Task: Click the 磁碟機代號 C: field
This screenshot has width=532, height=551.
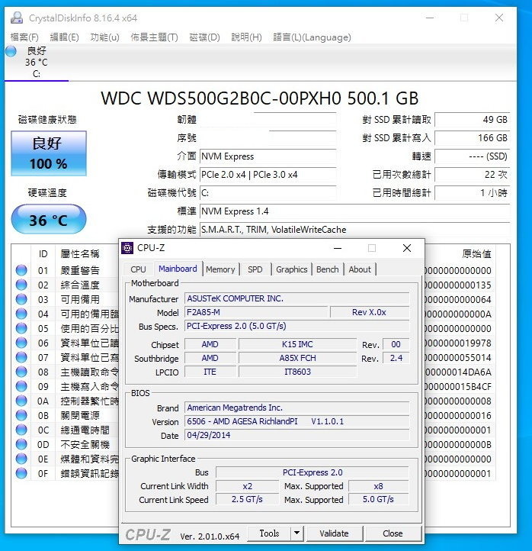Action: (268, 193)
